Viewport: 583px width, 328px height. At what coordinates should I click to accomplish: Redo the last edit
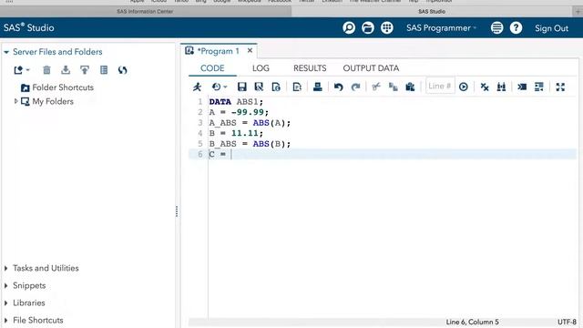coord(355,87)
